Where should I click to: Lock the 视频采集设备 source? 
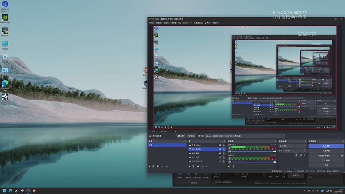[x=224, y=161]
